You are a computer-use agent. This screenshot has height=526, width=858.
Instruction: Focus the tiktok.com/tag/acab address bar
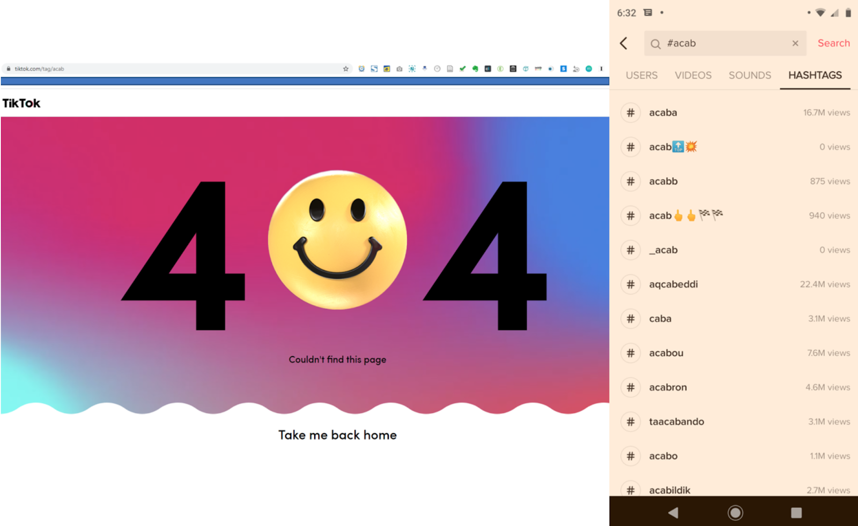[177, 69]
